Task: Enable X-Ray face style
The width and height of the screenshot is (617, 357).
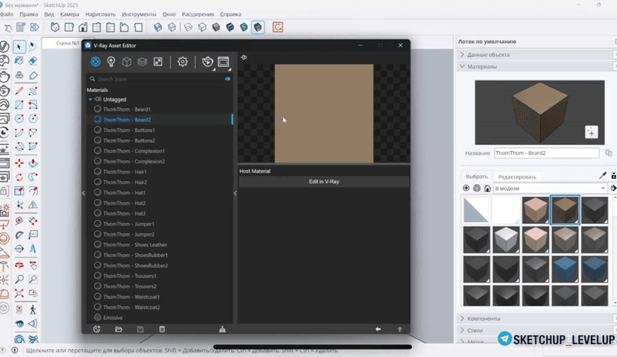Action: click(158, 27)
